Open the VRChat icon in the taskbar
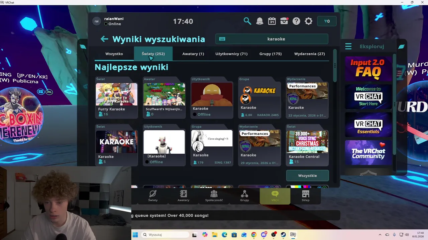428x240 pixels. click(293, 235)
